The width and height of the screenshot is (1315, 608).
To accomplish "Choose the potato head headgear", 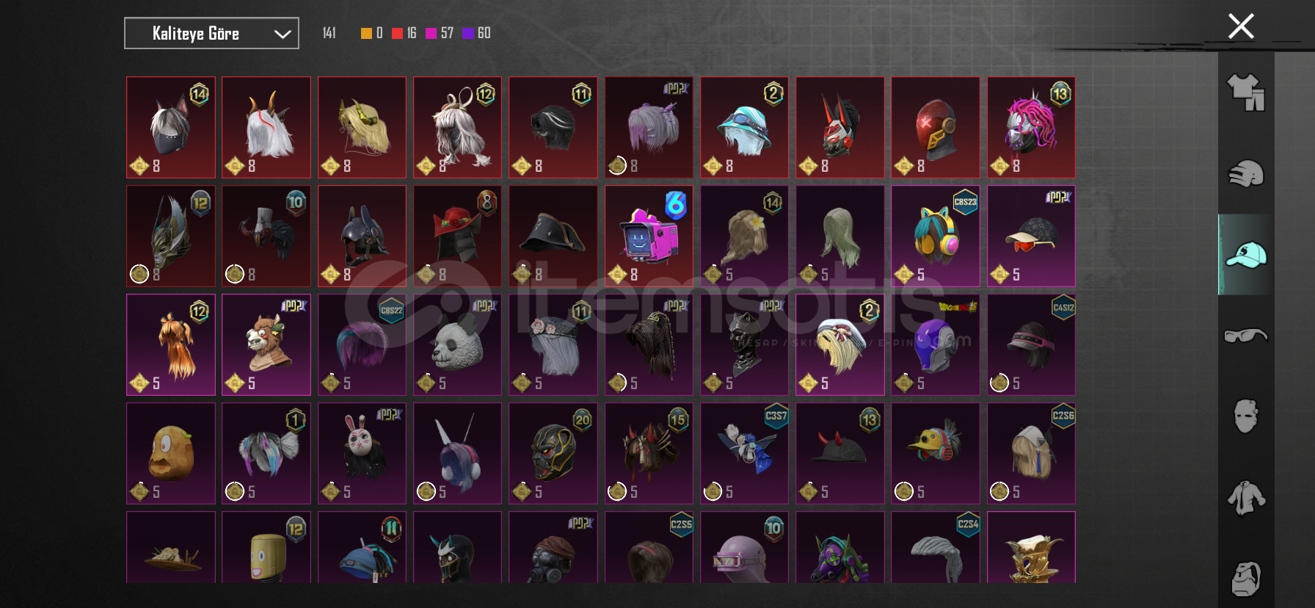I will (171, 453).
